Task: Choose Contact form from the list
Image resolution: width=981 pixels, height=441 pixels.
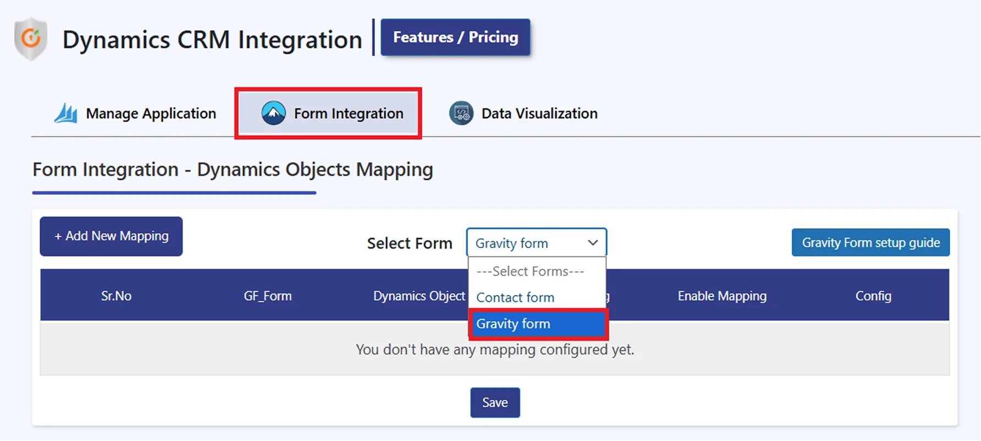Action: coord(537,297)
